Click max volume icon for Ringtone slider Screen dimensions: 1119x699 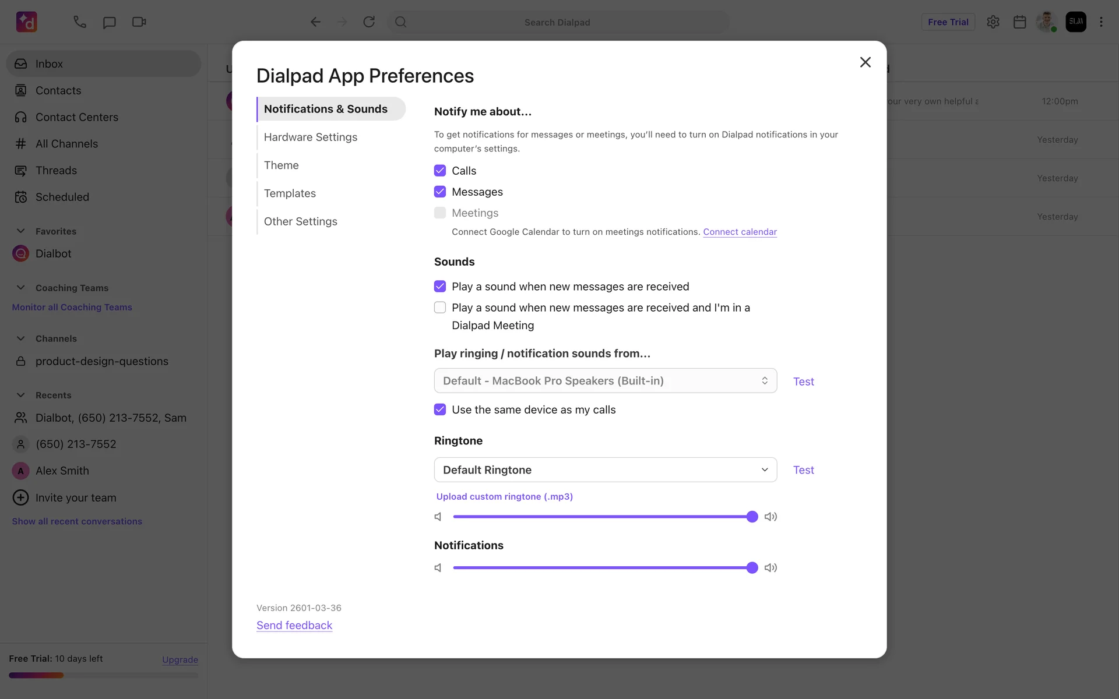[x=770, y=517]
